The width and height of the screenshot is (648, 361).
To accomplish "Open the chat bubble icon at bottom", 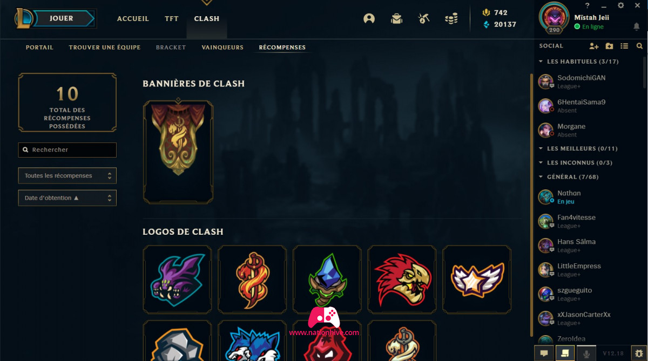I will point(544,353).
